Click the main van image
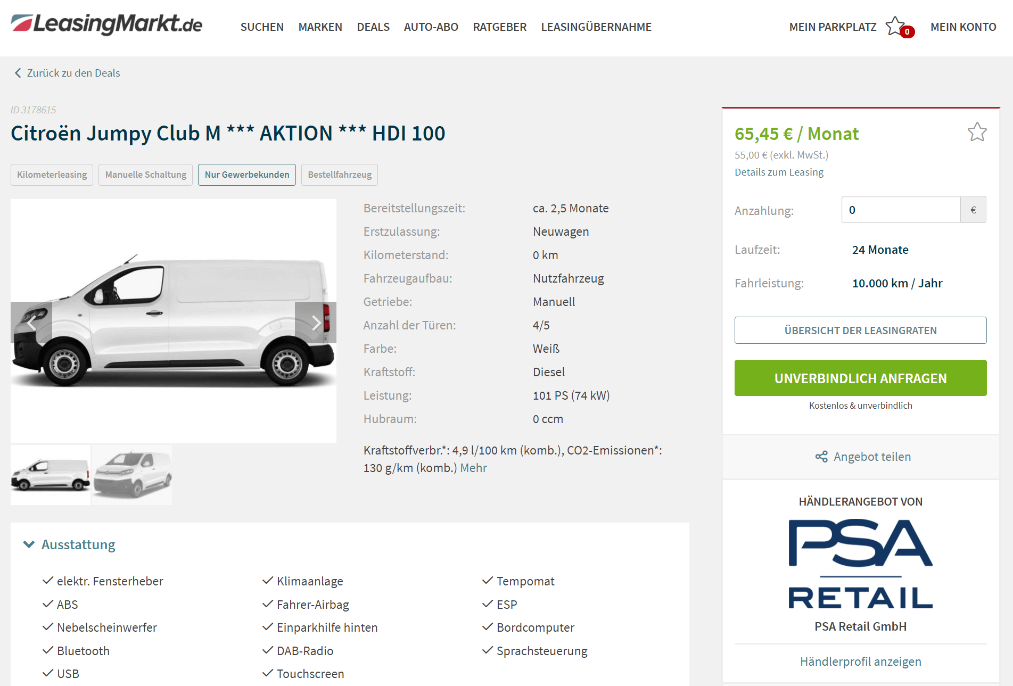Screen dimensions: 1013x686 pos(174,321)
